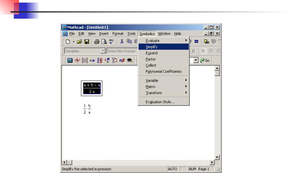Open the Format menu
Image resolution: width=288 pixels, height=173 pixels.
pyautogui.click(x=118, y=34)
